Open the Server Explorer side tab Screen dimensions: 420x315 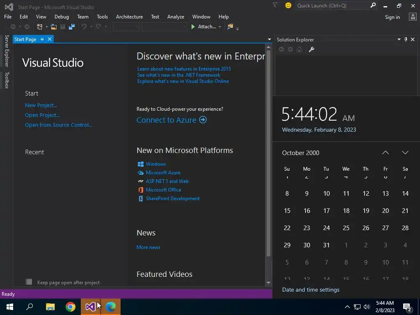[7, 51]
